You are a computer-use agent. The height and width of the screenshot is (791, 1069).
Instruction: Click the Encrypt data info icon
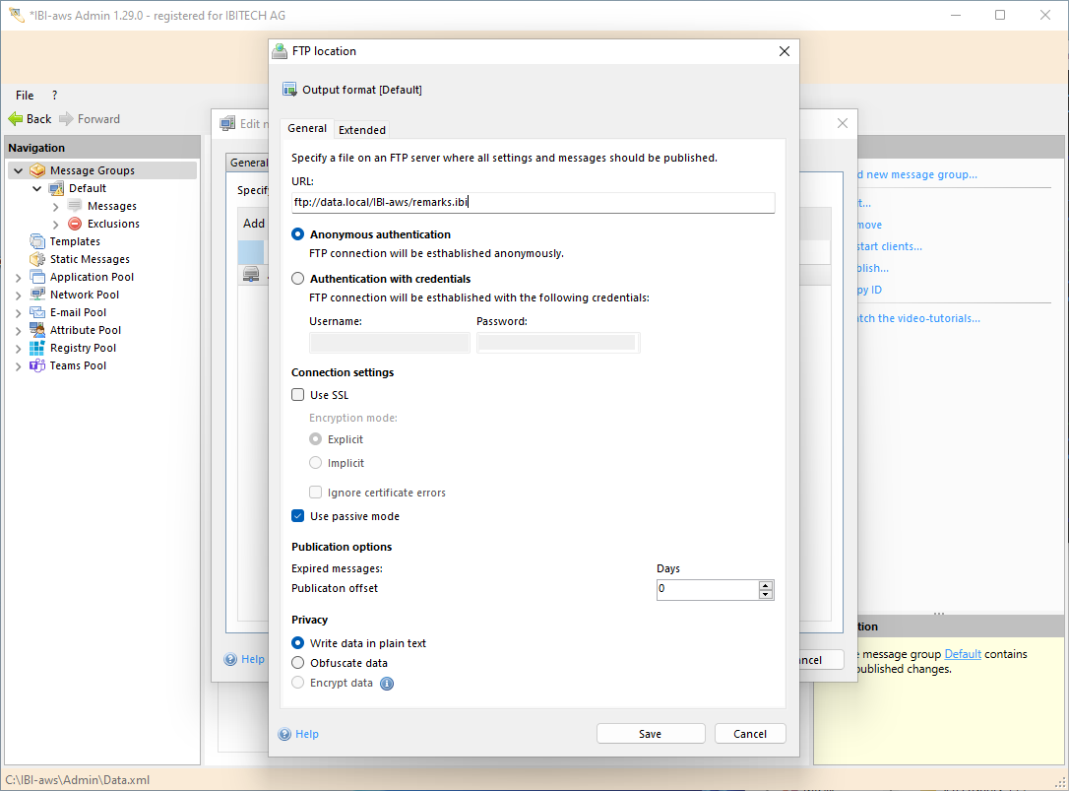click(x=387, y=684)
